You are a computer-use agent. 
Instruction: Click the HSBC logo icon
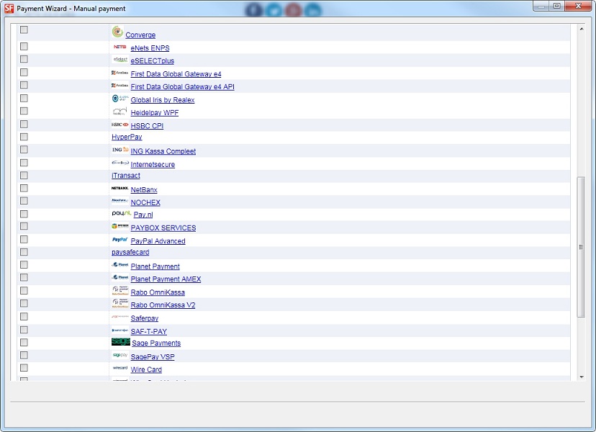click(119, 126)
